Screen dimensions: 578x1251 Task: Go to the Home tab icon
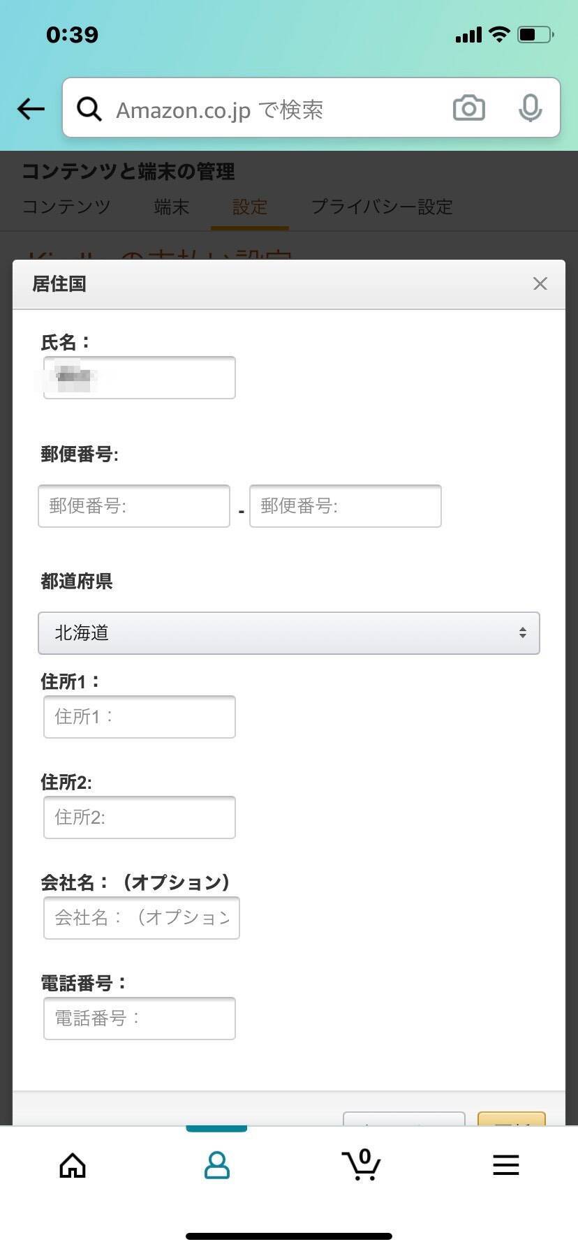pos(73,1165)
